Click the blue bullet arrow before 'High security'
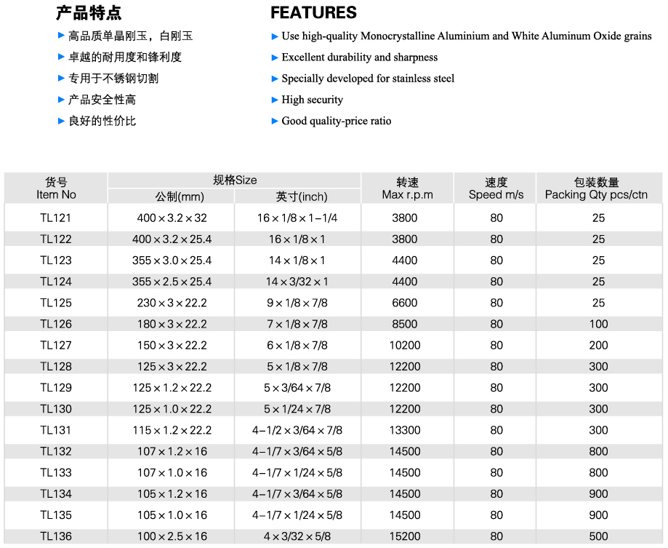Image resolution: width=668 pixels, height=548 pixels. [x=275, y=100]
